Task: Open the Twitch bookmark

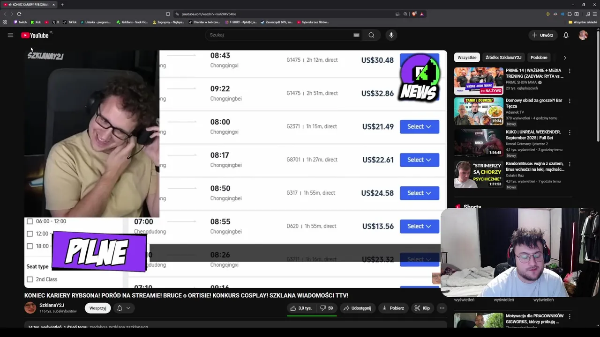Action: (21, 22)
